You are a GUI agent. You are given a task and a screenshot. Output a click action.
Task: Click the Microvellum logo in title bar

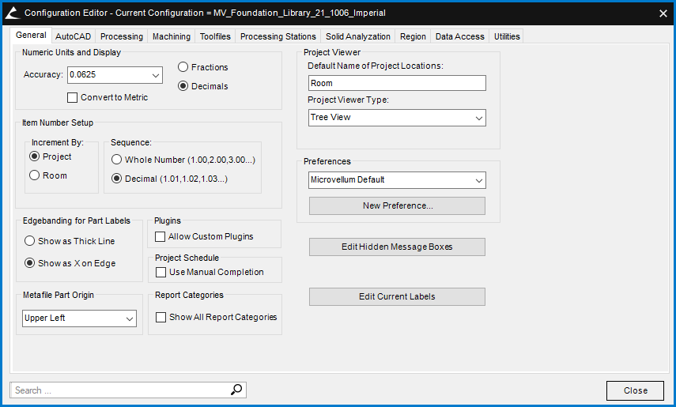coord(13,13)
